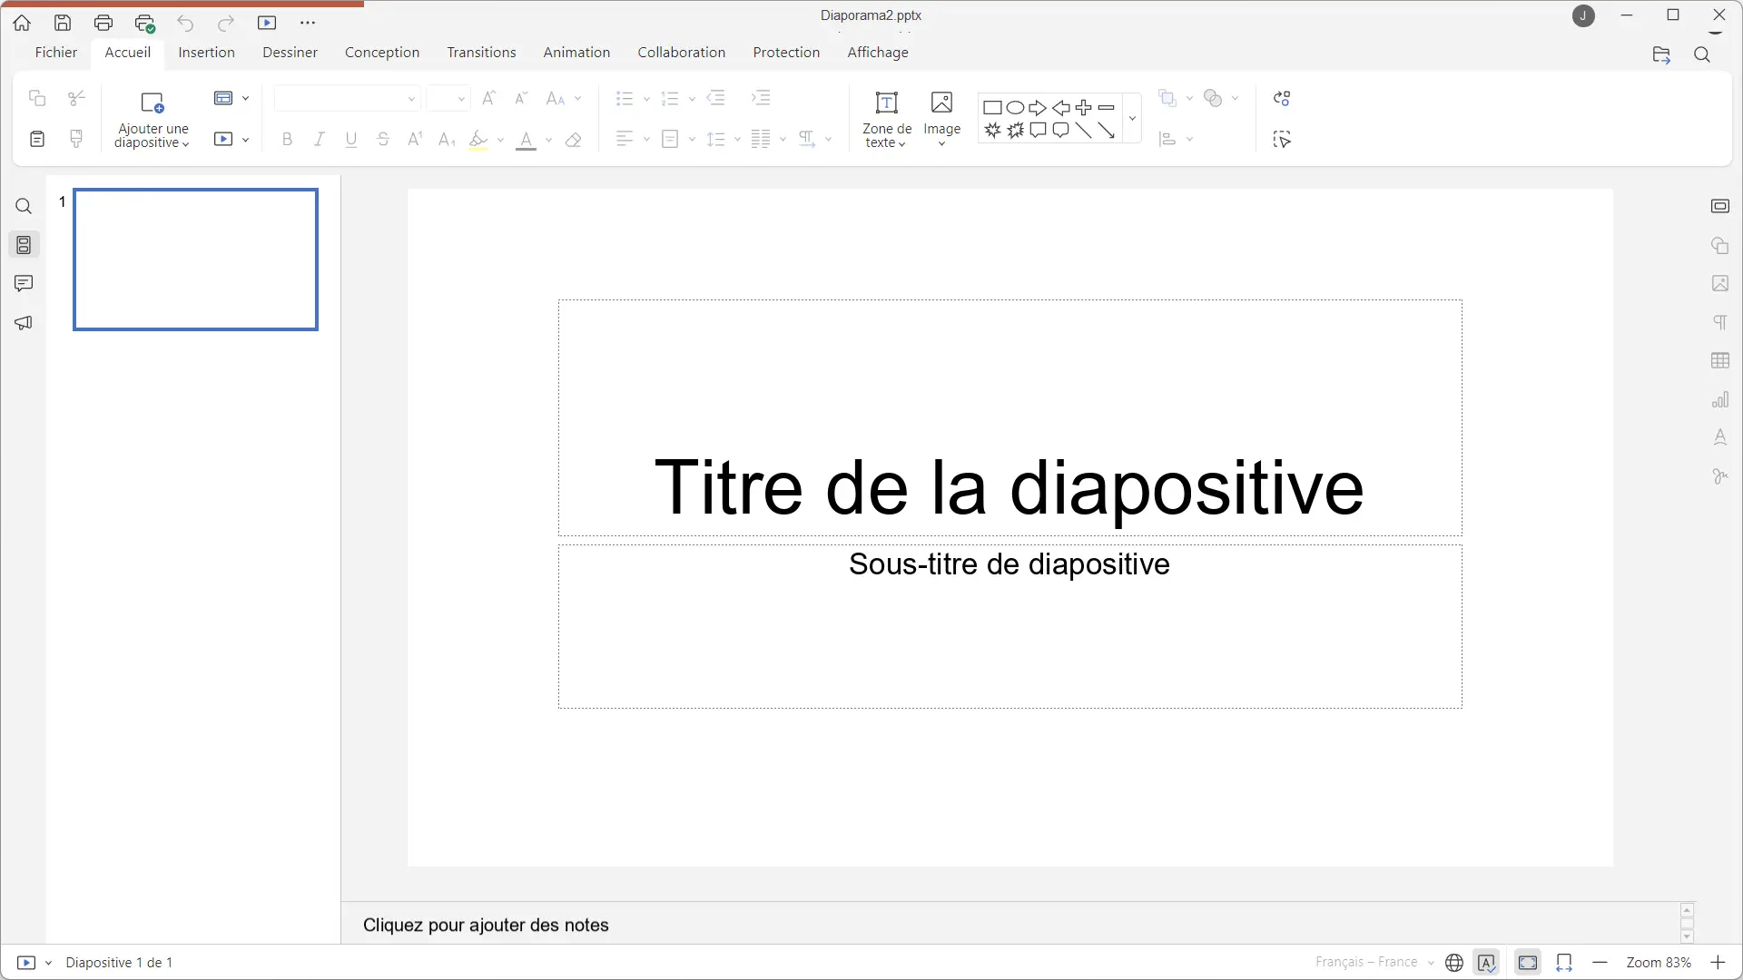Open the Fichier menu
The height and width of the screenshot is (980, 1743).
click(56, 53)
